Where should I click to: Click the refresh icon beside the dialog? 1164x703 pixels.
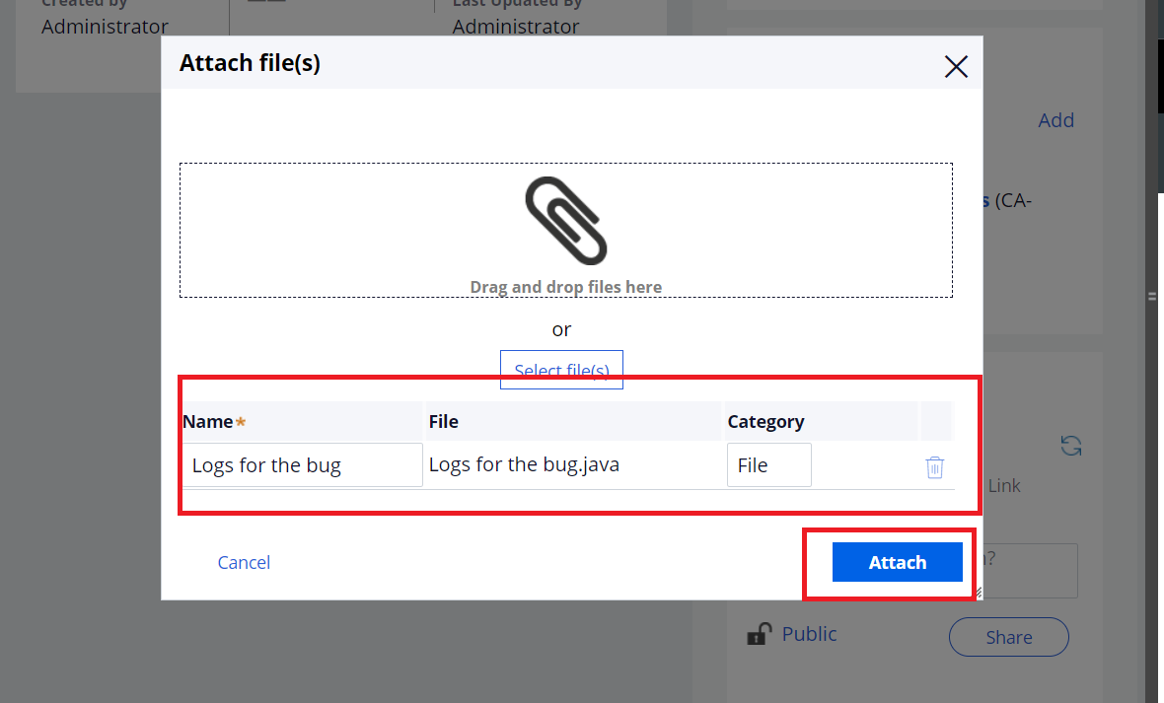[x=1070, y=446]
